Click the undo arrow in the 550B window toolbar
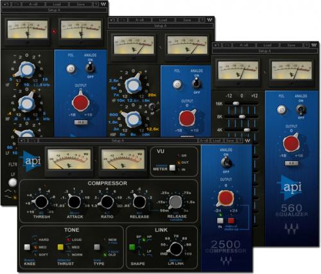Screen dimensions: 321x274 tap(113, 20)
